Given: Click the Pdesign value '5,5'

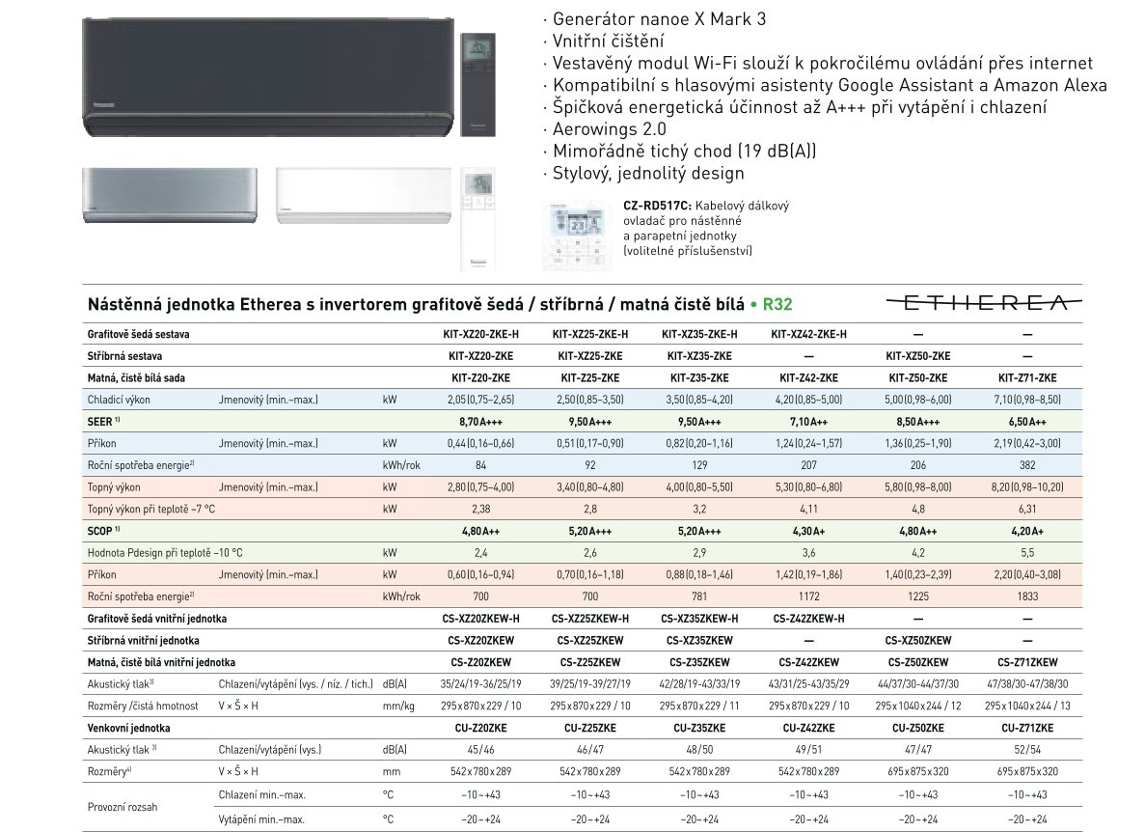Looking at the screenshot, I should click(1027, 553).
